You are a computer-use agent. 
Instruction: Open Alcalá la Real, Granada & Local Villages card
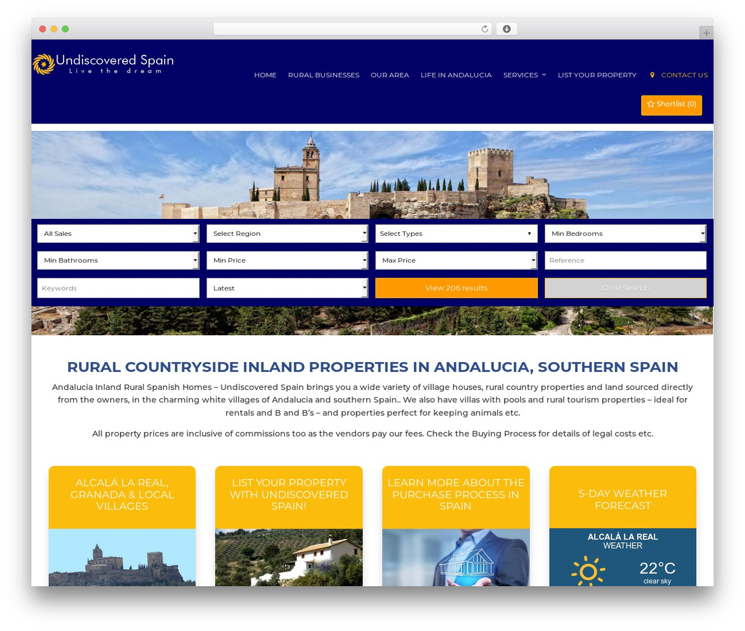point(122,495)
